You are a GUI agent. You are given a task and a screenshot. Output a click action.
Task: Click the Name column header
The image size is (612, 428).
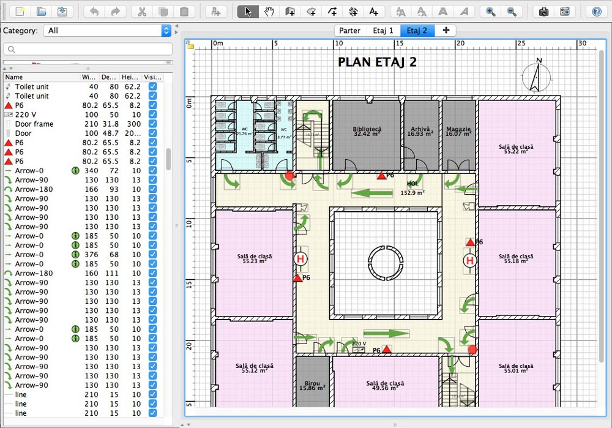[13, 77]
